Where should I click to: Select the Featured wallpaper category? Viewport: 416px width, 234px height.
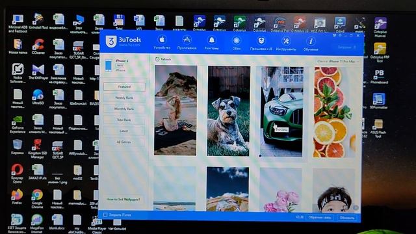pyautogui.click(x=124, y=86)
